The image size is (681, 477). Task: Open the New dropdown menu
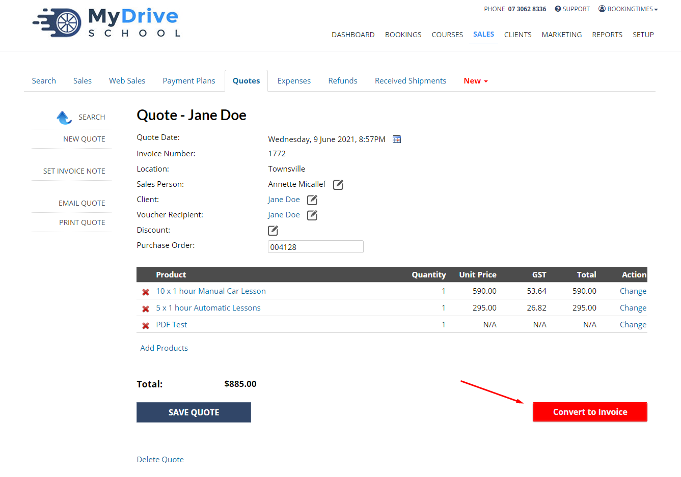476,81
